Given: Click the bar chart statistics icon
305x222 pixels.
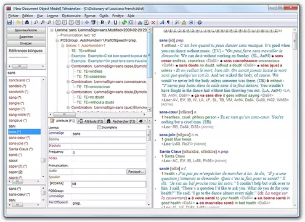Looking at the screenshot, I should pyautogui.click(x=140, y=22).
